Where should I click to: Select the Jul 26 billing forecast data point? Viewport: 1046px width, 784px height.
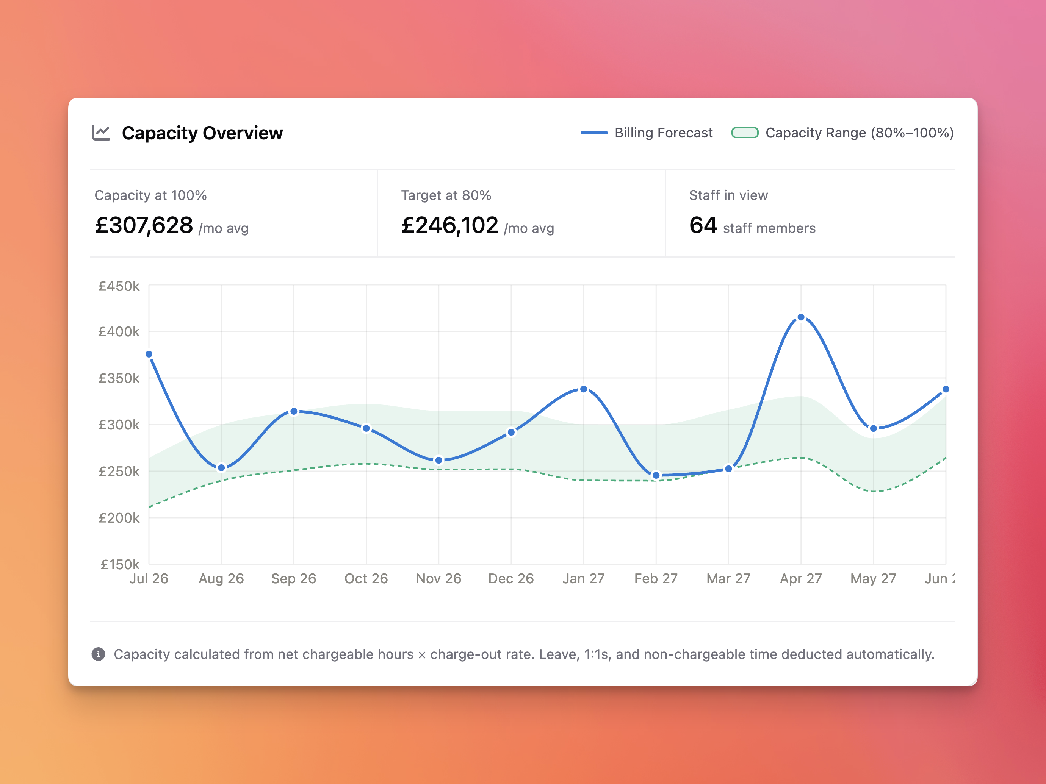[x=149, y=354]
